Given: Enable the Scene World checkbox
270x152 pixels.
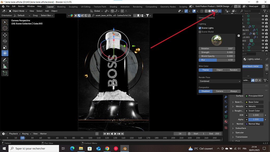Looking at the screenshot, I should (x=200, y=32).
